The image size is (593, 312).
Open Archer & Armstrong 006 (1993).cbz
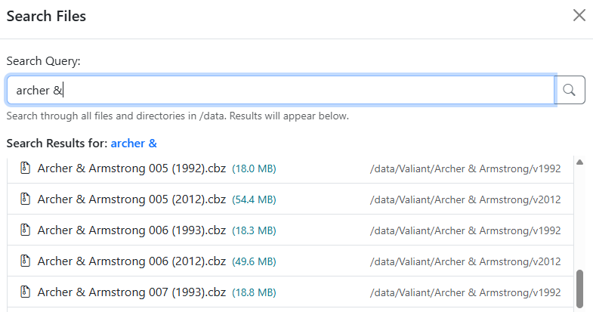[x=131, y=230]
